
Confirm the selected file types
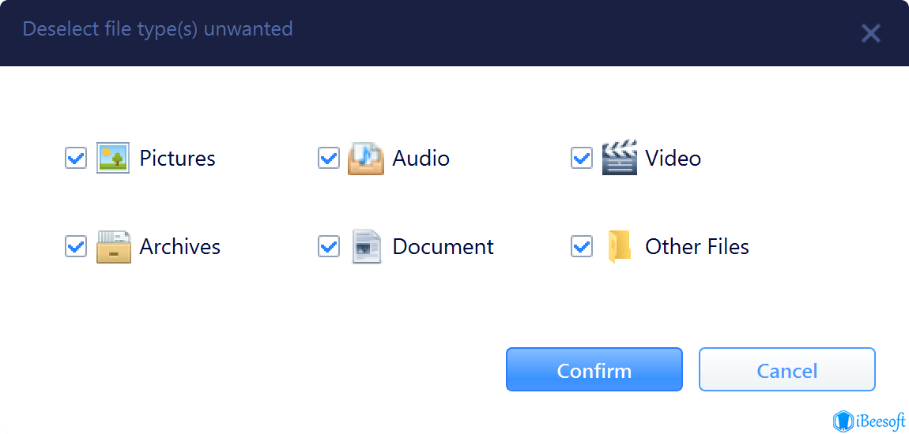(594, 369)
